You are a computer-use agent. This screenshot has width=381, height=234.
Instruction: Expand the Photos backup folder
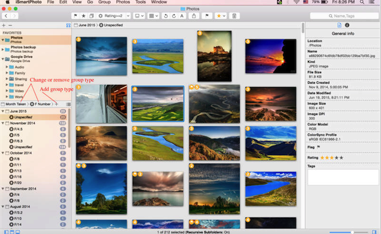(x=3, y=50)
